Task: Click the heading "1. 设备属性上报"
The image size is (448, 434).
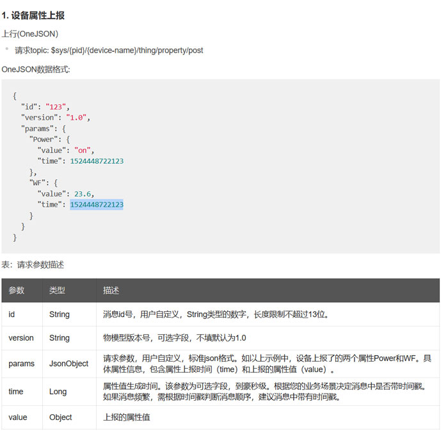Action: pos(33,15)
